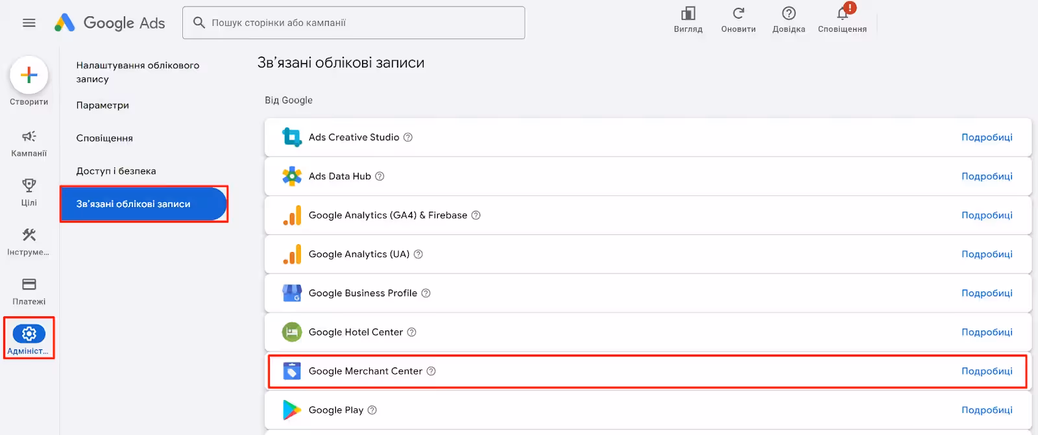Select Зв'язані облікові записи menu item

click(x=143, y=204)
